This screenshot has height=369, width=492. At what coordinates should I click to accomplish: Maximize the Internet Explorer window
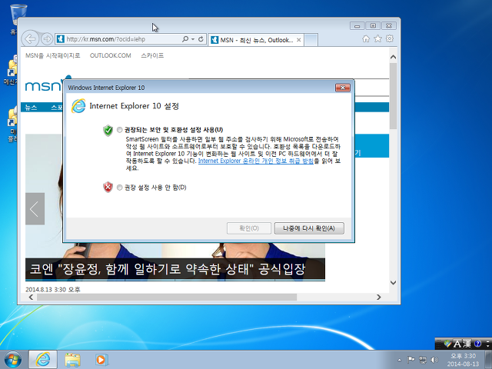373,25
